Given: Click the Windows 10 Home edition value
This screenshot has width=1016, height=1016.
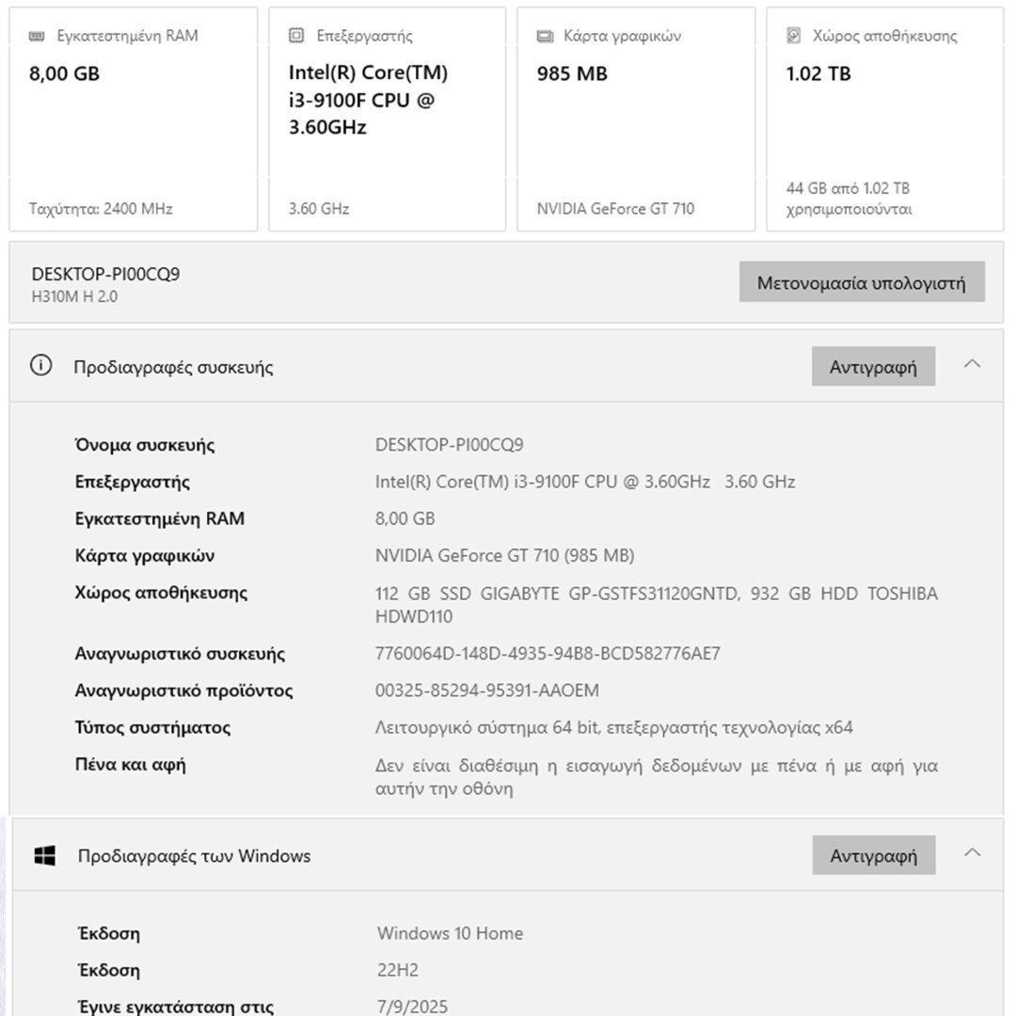Looking at the screenshot, I should click(450, 933).
